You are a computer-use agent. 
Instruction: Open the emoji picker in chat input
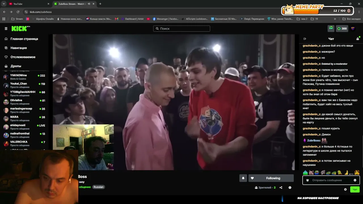point(355,180)
